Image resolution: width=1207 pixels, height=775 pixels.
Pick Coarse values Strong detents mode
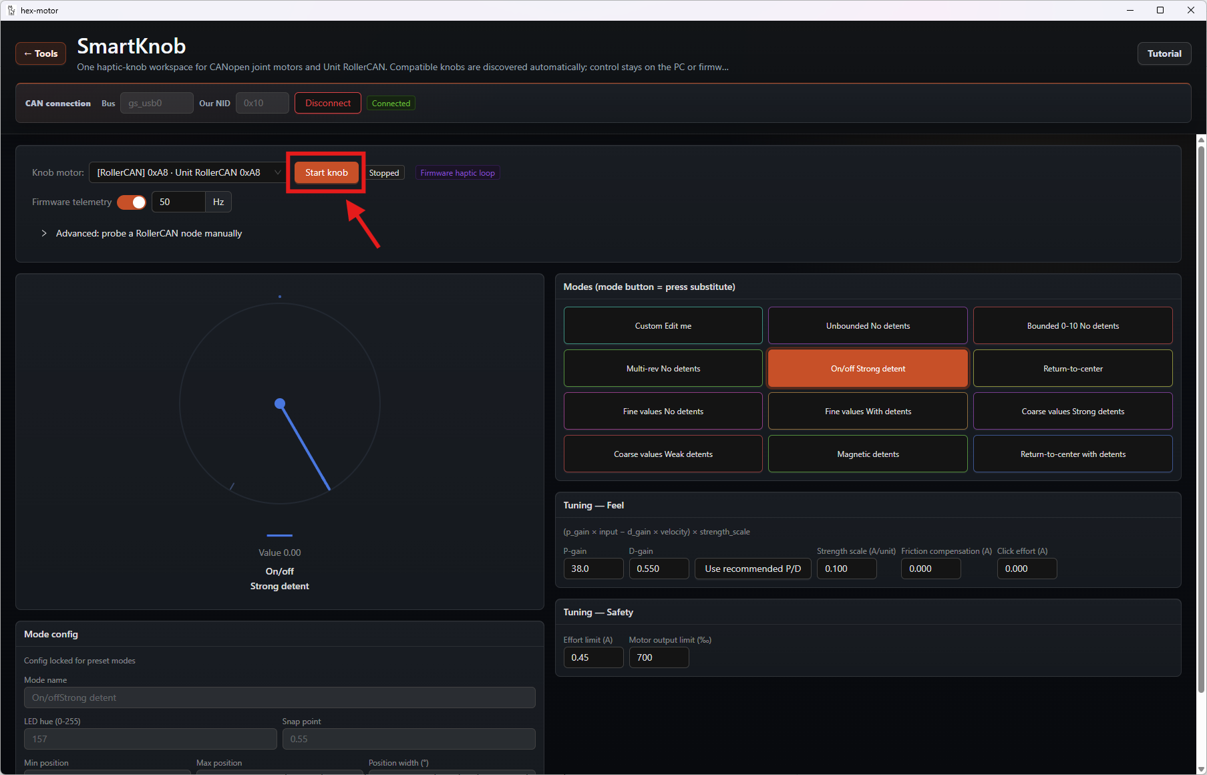pos(1073,411)
